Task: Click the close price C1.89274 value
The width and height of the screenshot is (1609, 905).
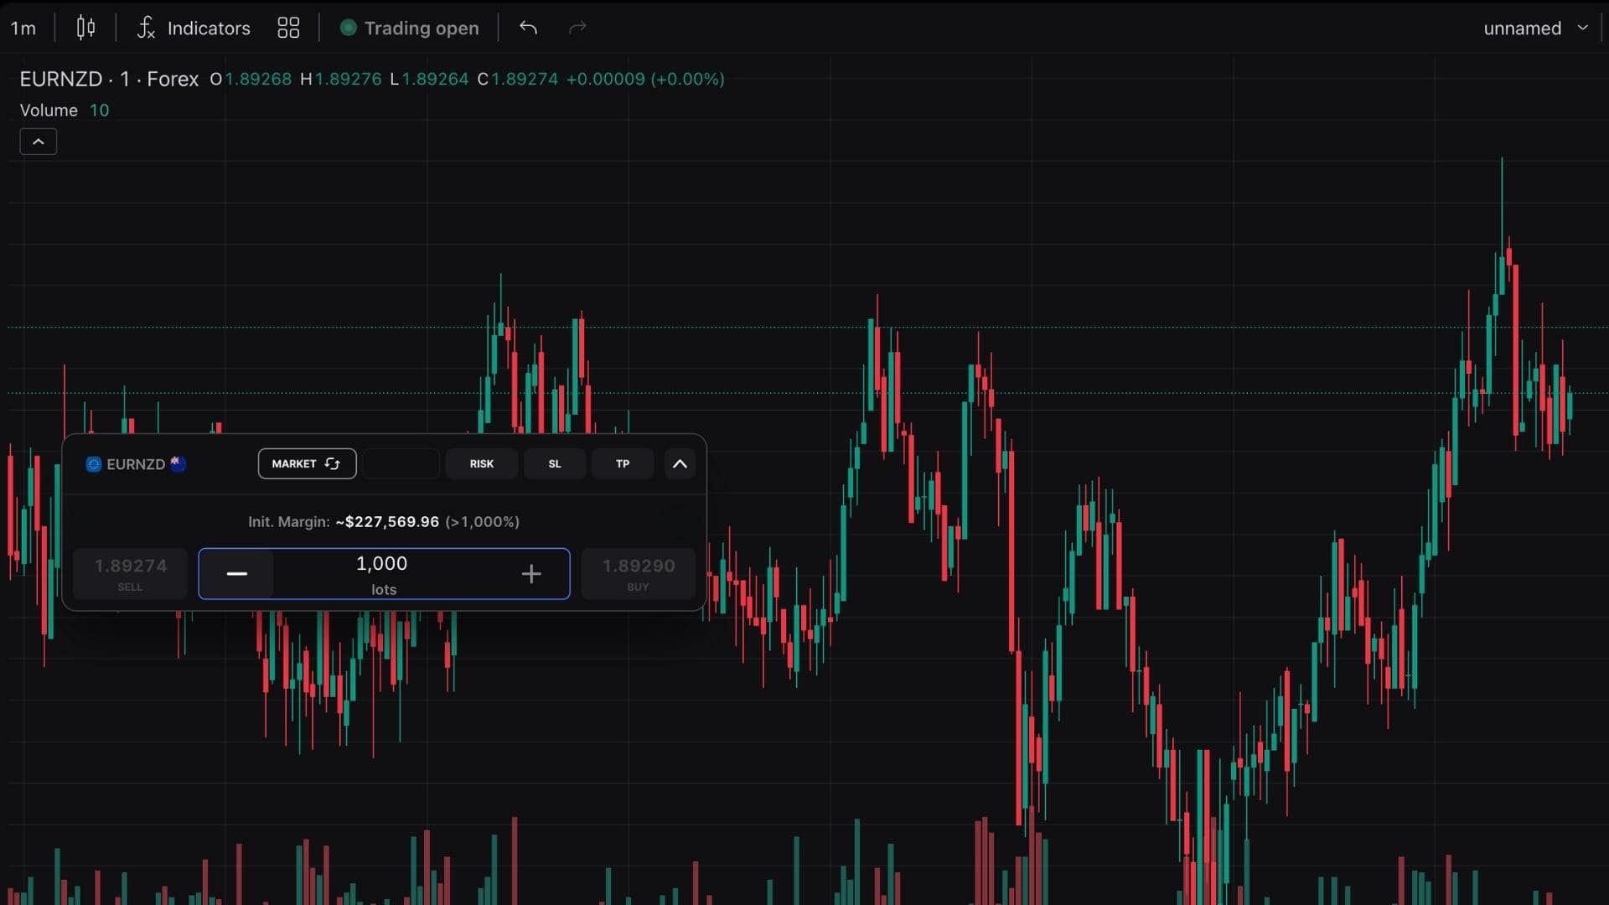Action: [x=518, y=79]
